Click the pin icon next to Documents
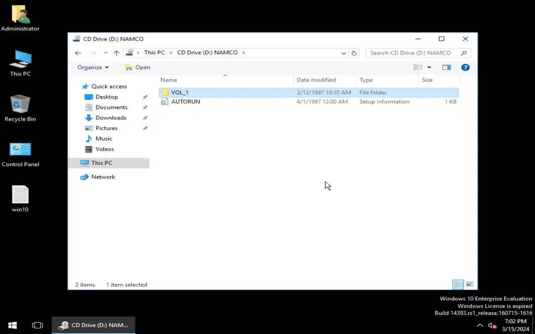This screenshot has height=334, width=535. coord(145,107)
